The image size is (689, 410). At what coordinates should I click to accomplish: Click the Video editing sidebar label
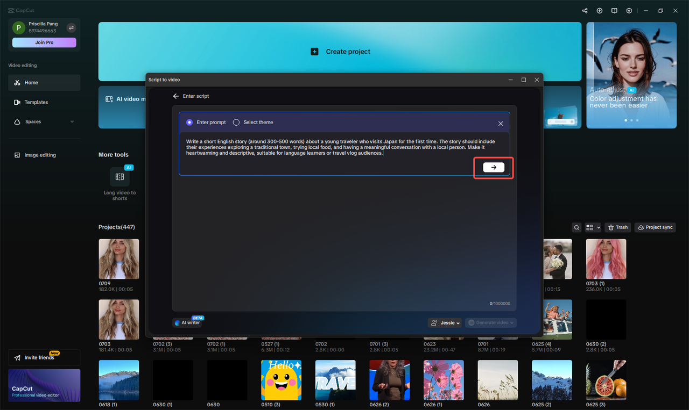[x=23, y=66]
